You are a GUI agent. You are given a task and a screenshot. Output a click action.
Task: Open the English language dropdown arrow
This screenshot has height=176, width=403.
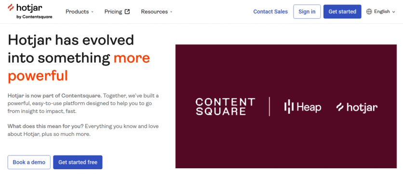pyautogui.click(x=393, y=12)
